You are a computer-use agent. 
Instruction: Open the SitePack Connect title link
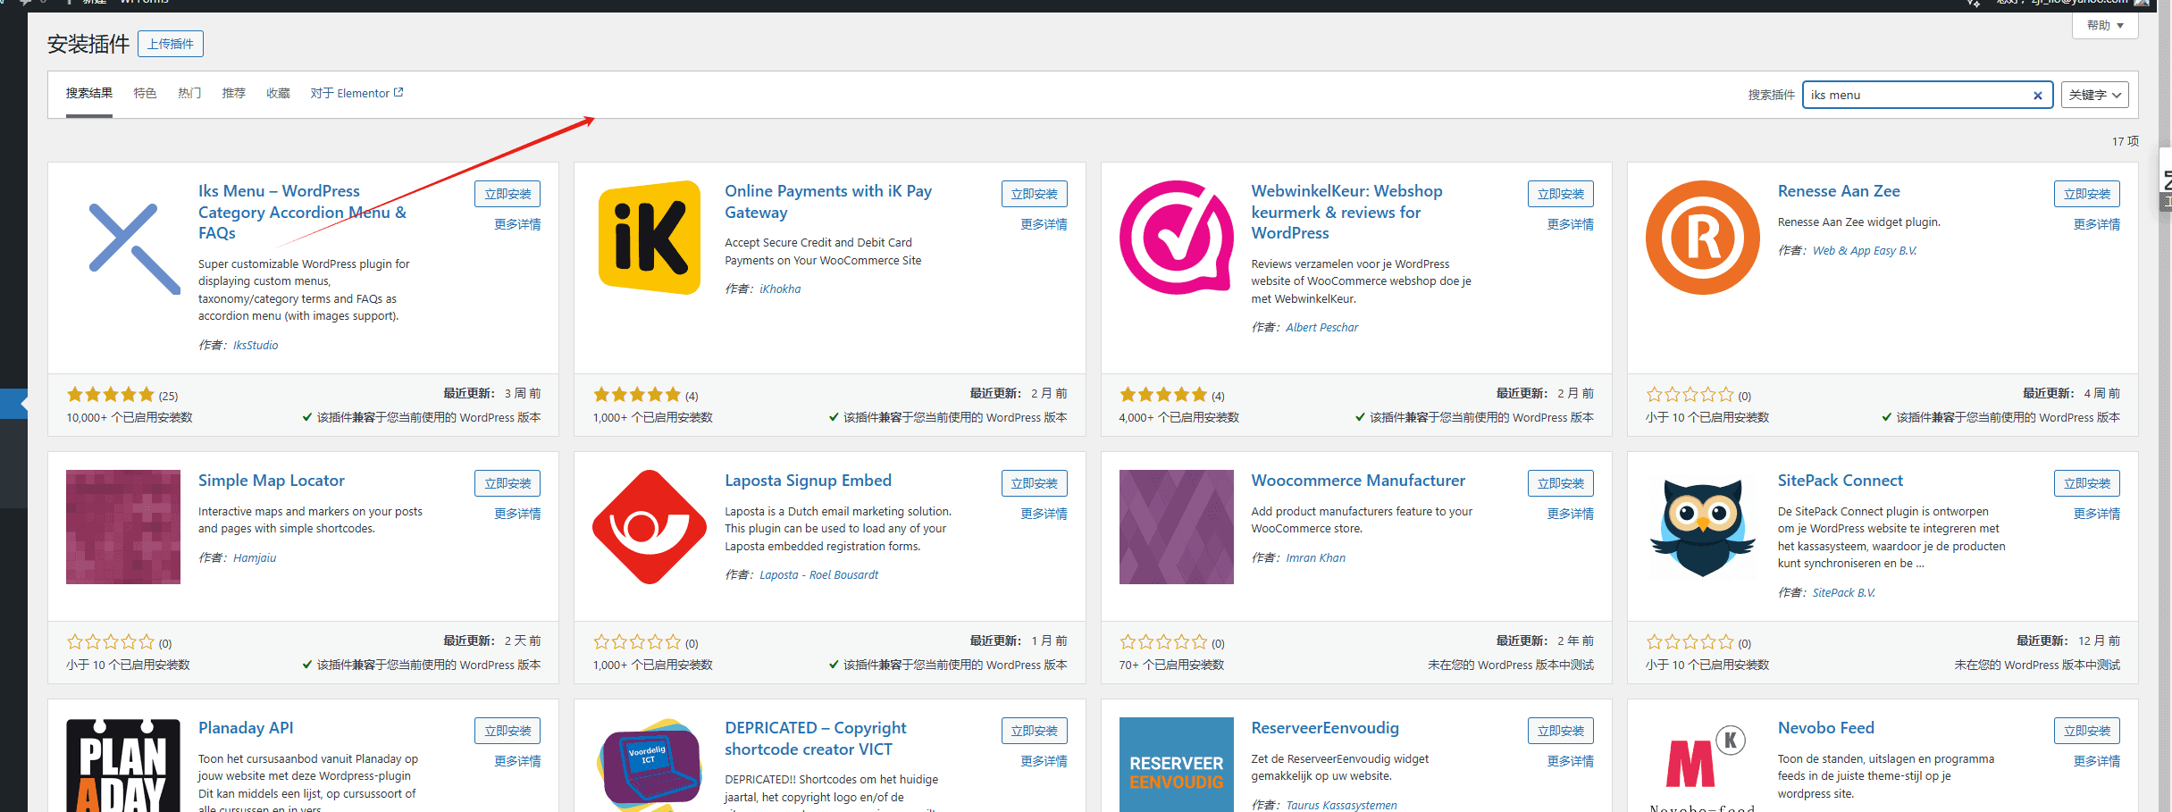pyautogui.click(x=1841, y=481)
